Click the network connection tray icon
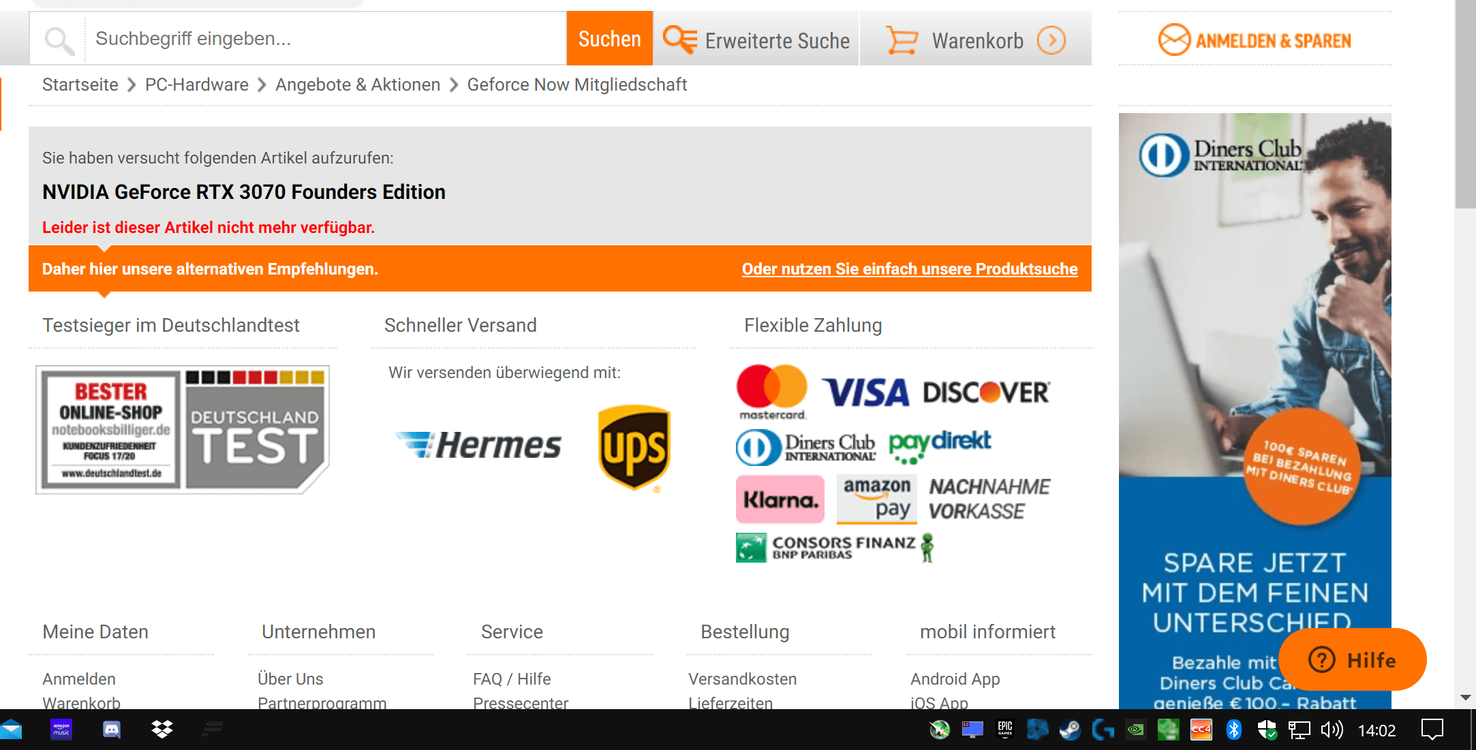 point(1300,730)
